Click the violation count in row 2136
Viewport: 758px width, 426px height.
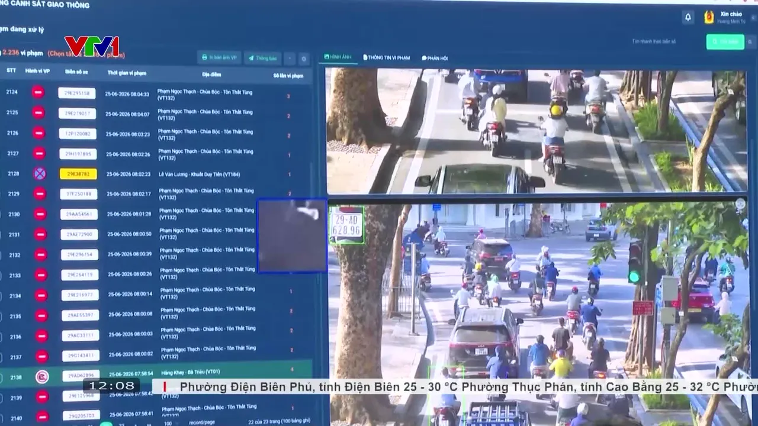291,331
